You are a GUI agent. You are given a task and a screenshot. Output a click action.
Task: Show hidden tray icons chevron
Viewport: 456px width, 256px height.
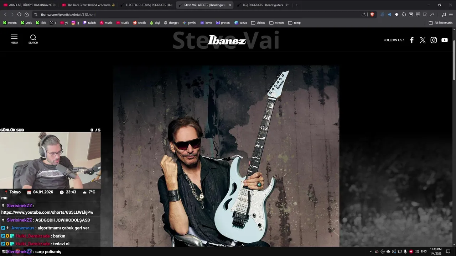tap(371, 251)
